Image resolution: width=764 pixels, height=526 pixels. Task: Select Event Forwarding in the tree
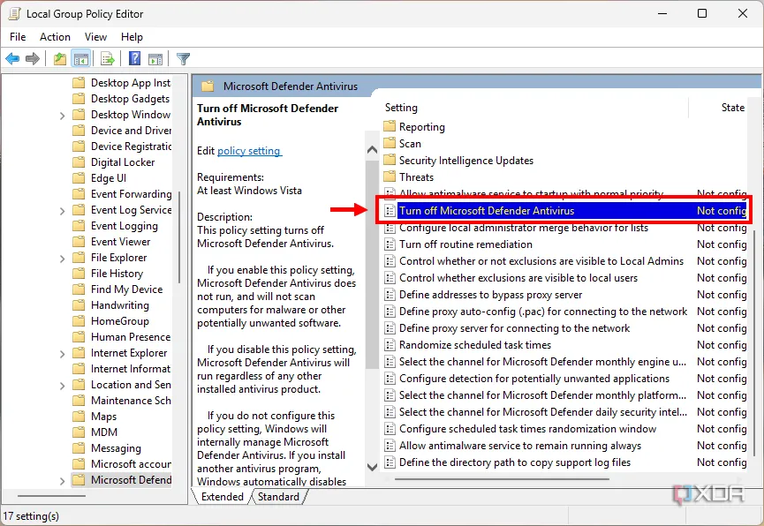[x=131, y=194]
